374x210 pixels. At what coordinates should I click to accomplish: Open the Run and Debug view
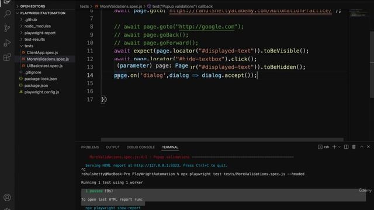(7, 43)
